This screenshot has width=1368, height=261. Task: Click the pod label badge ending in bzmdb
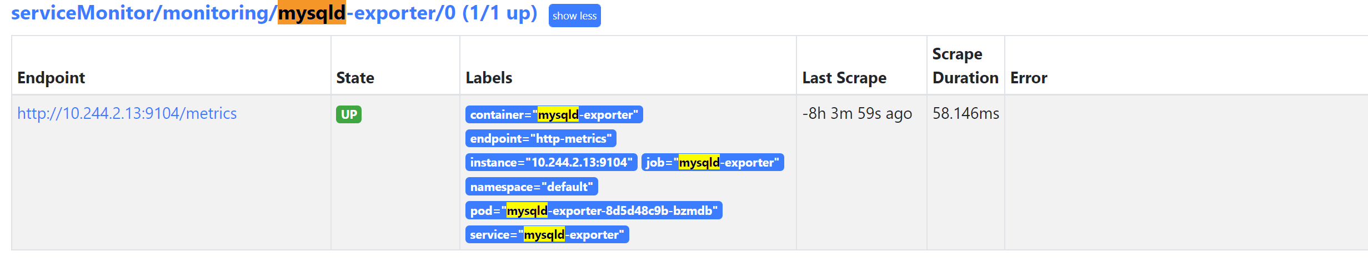click(x=593, y=210)
